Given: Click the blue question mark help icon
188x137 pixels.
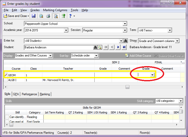Looking at the screenshot, I should point(70,16).
